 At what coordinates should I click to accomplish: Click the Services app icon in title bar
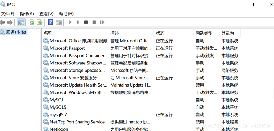point(3,4)
